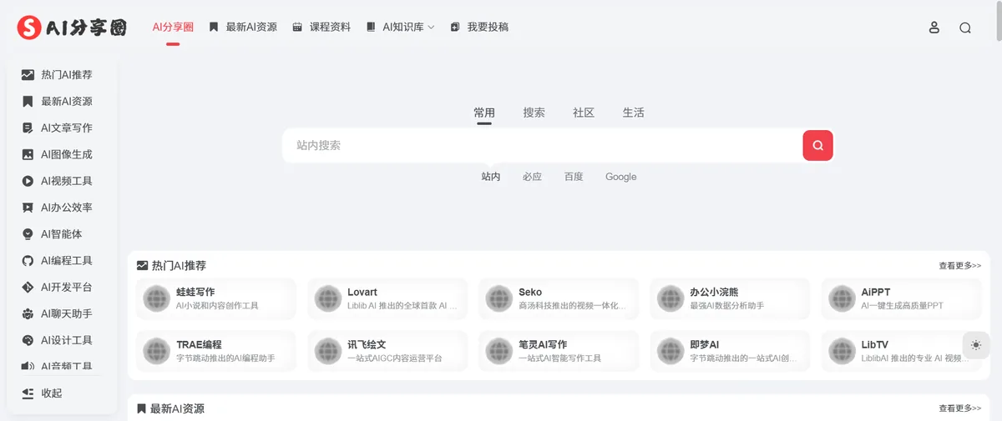Open 最新AI资源 in the top navigation

243,28
